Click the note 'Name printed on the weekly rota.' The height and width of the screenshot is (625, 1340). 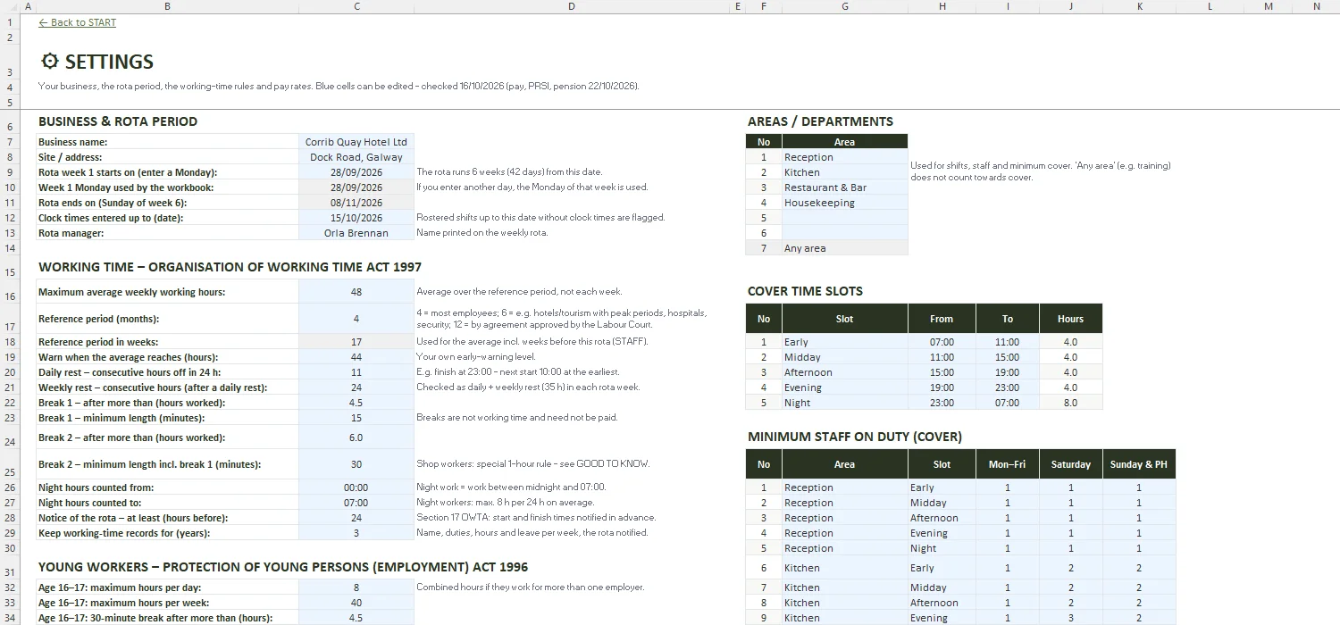click(482, 233)
